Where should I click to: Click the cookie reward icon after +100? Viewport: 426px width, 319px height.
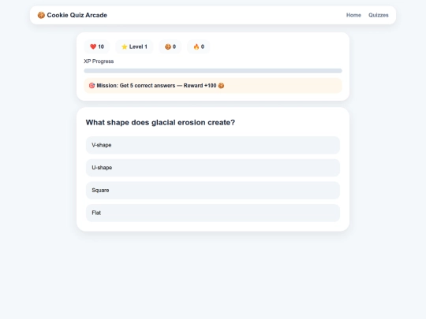(x=221, y=85)
